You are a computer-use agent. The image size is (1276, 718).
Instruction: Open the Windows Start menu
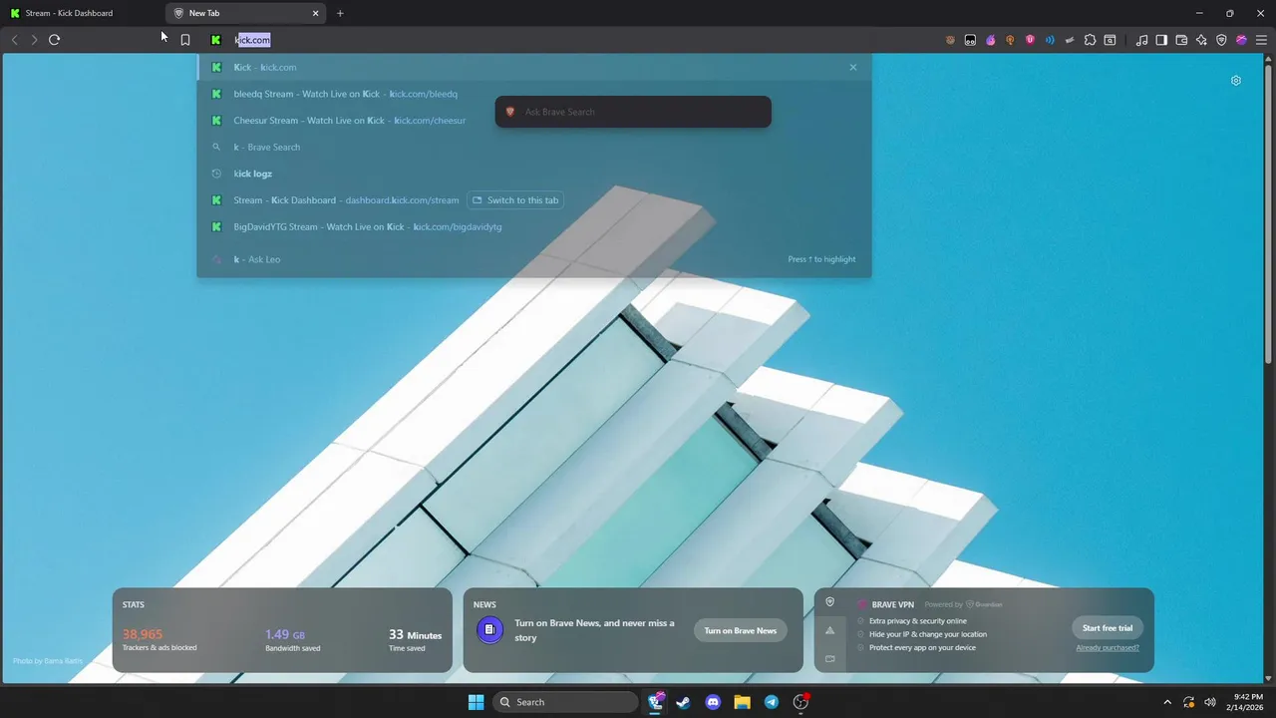[476, 702]
